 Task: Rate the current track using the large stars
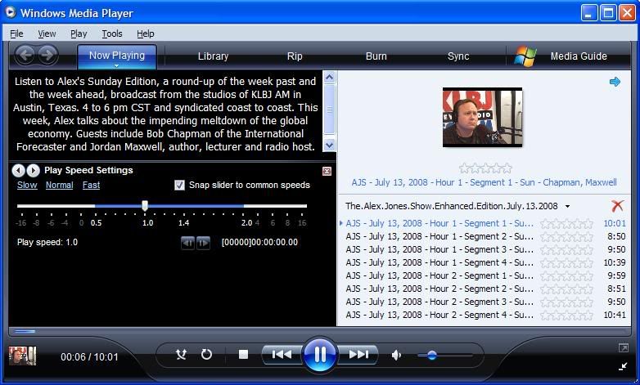click(485, 168)
